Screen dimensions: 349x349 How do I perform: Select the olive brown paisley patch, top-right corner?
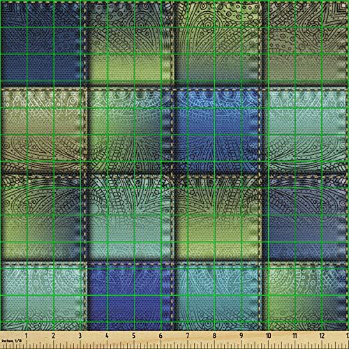306,42
